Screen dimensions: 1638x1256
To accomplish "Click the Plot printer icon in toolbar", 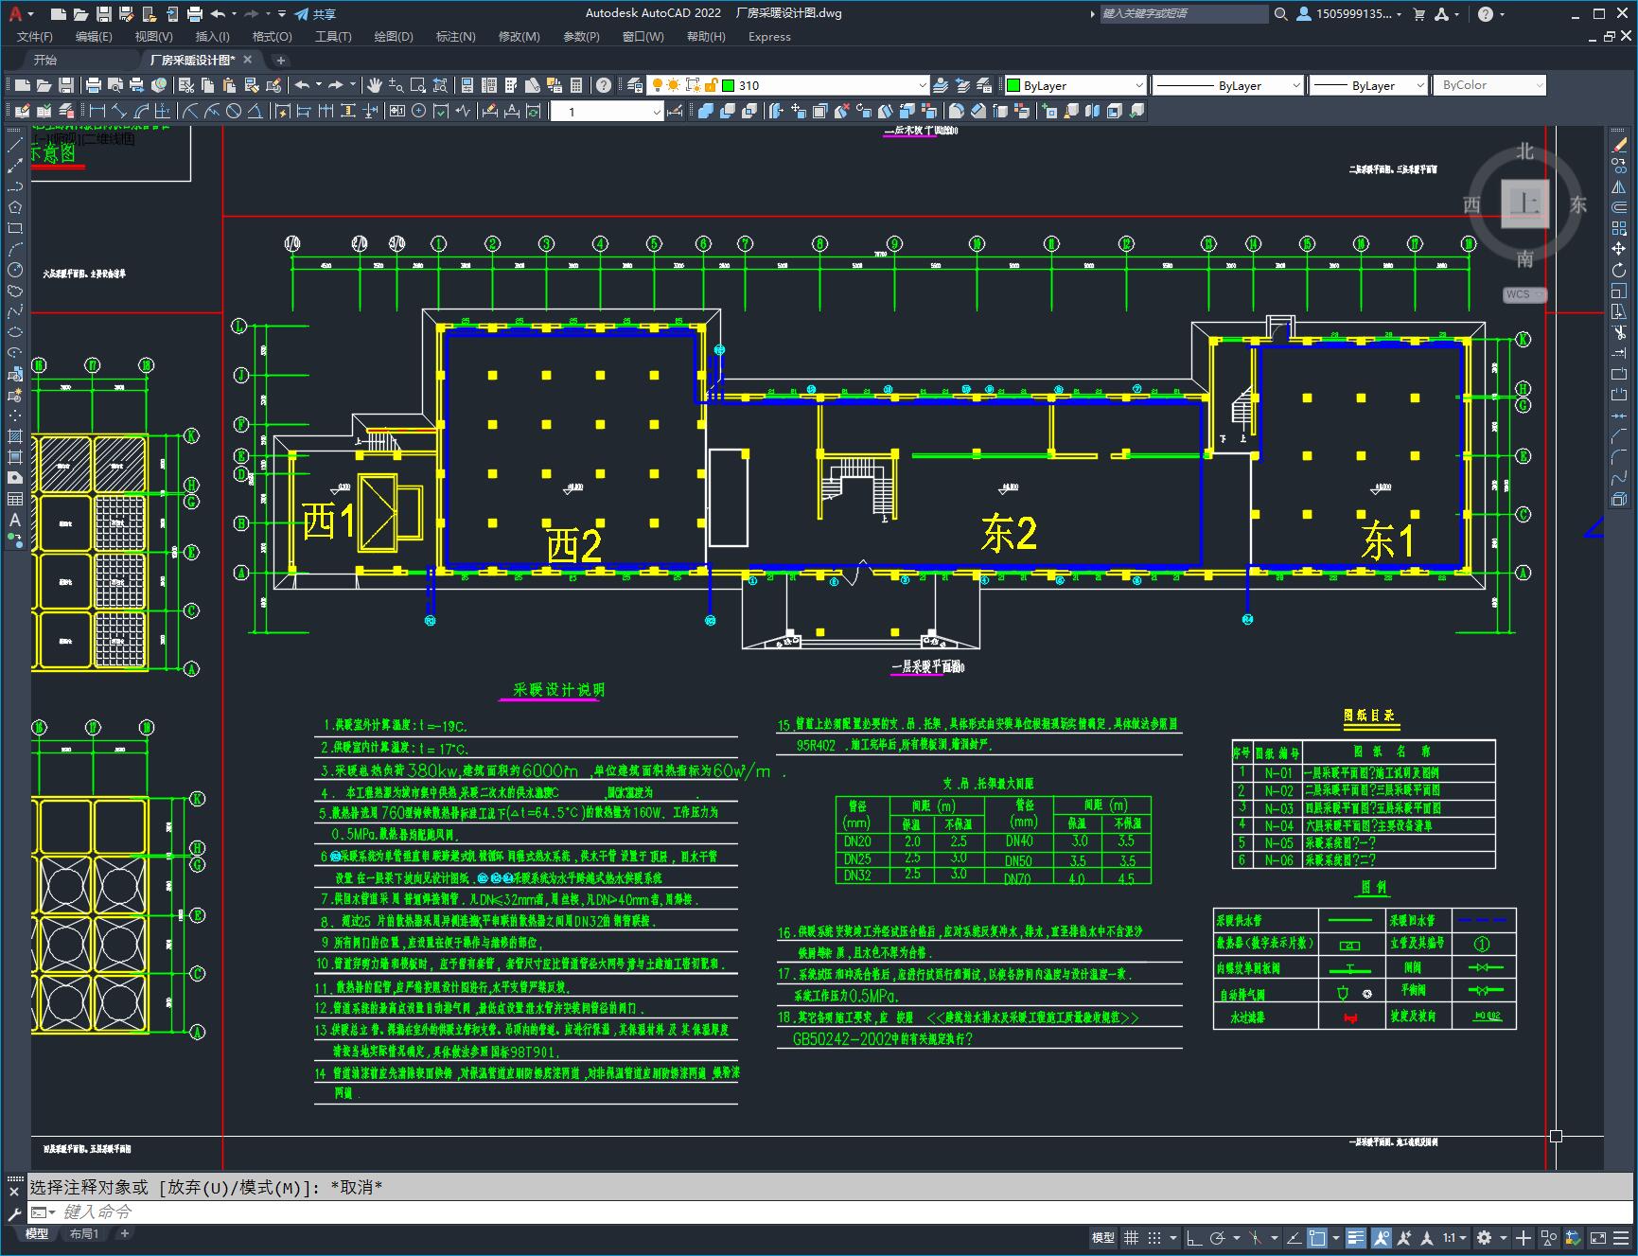I will click(94, 85).
